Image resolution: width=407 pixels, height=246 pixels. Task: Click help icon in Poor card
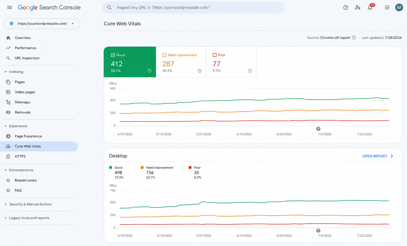pyautogui.click(x=250, y=71)
